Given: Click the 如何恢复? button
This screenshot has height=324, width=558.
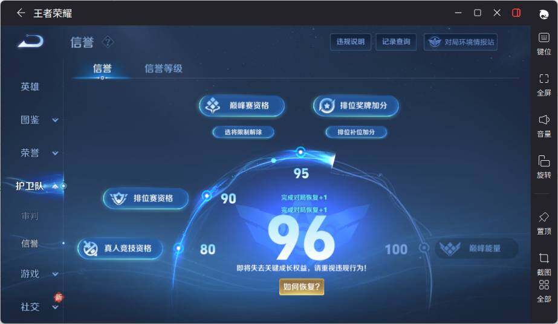Looking at the screenshot, I should point(302,287).
